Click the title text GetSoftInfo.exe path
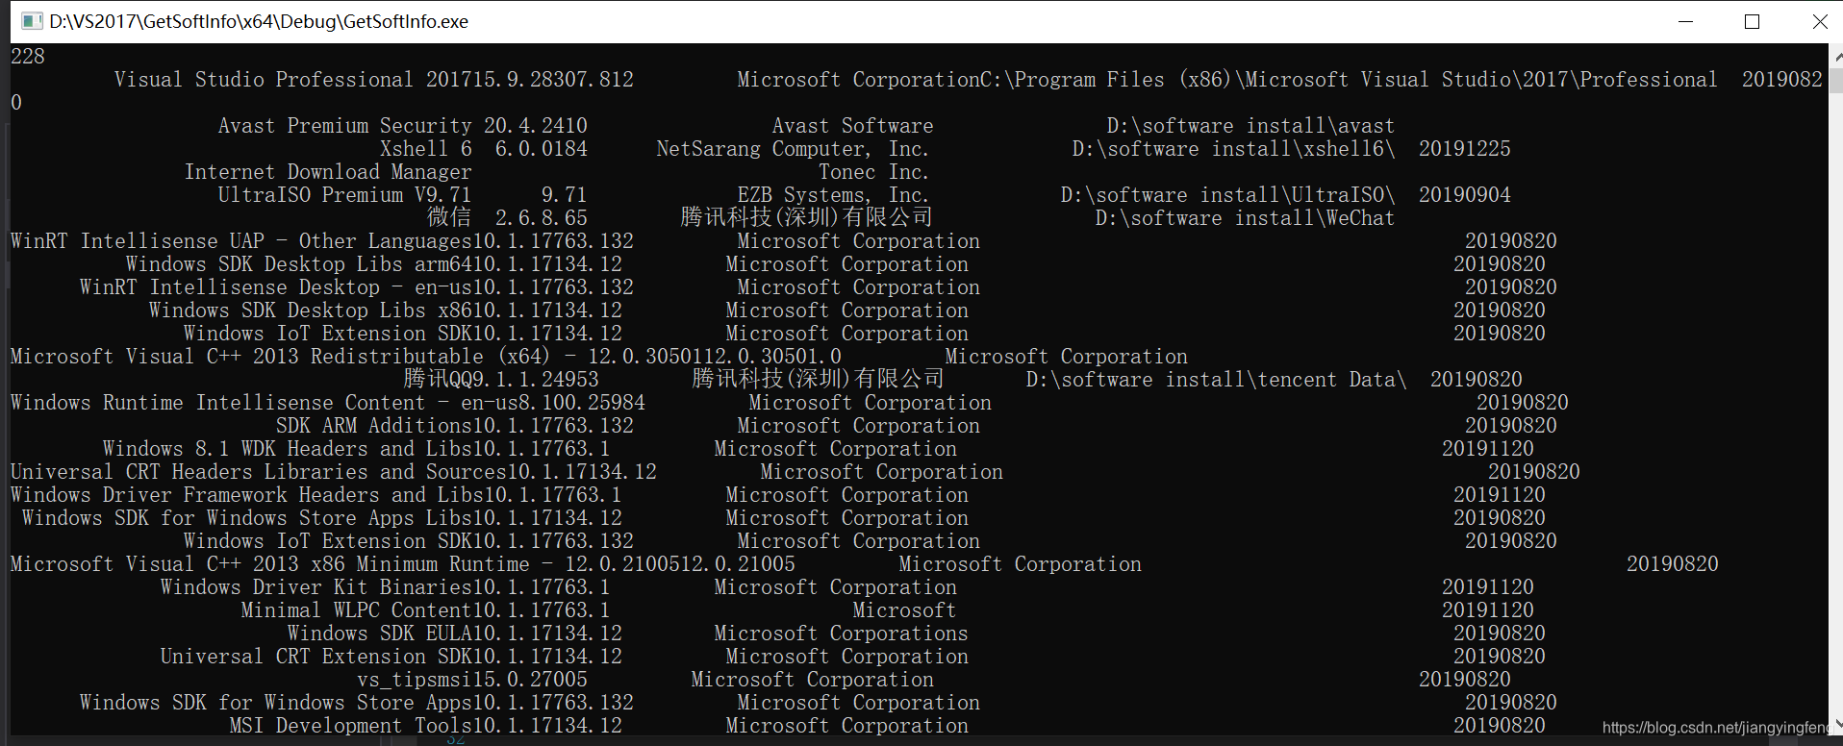1843x746 pixels. pyautogui.click(x=259, y=21)
